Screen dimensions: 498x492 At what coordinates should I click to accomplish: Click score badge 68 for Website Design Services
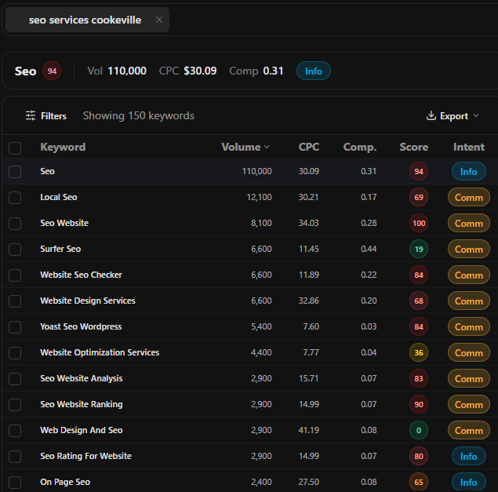pos(419,301)
